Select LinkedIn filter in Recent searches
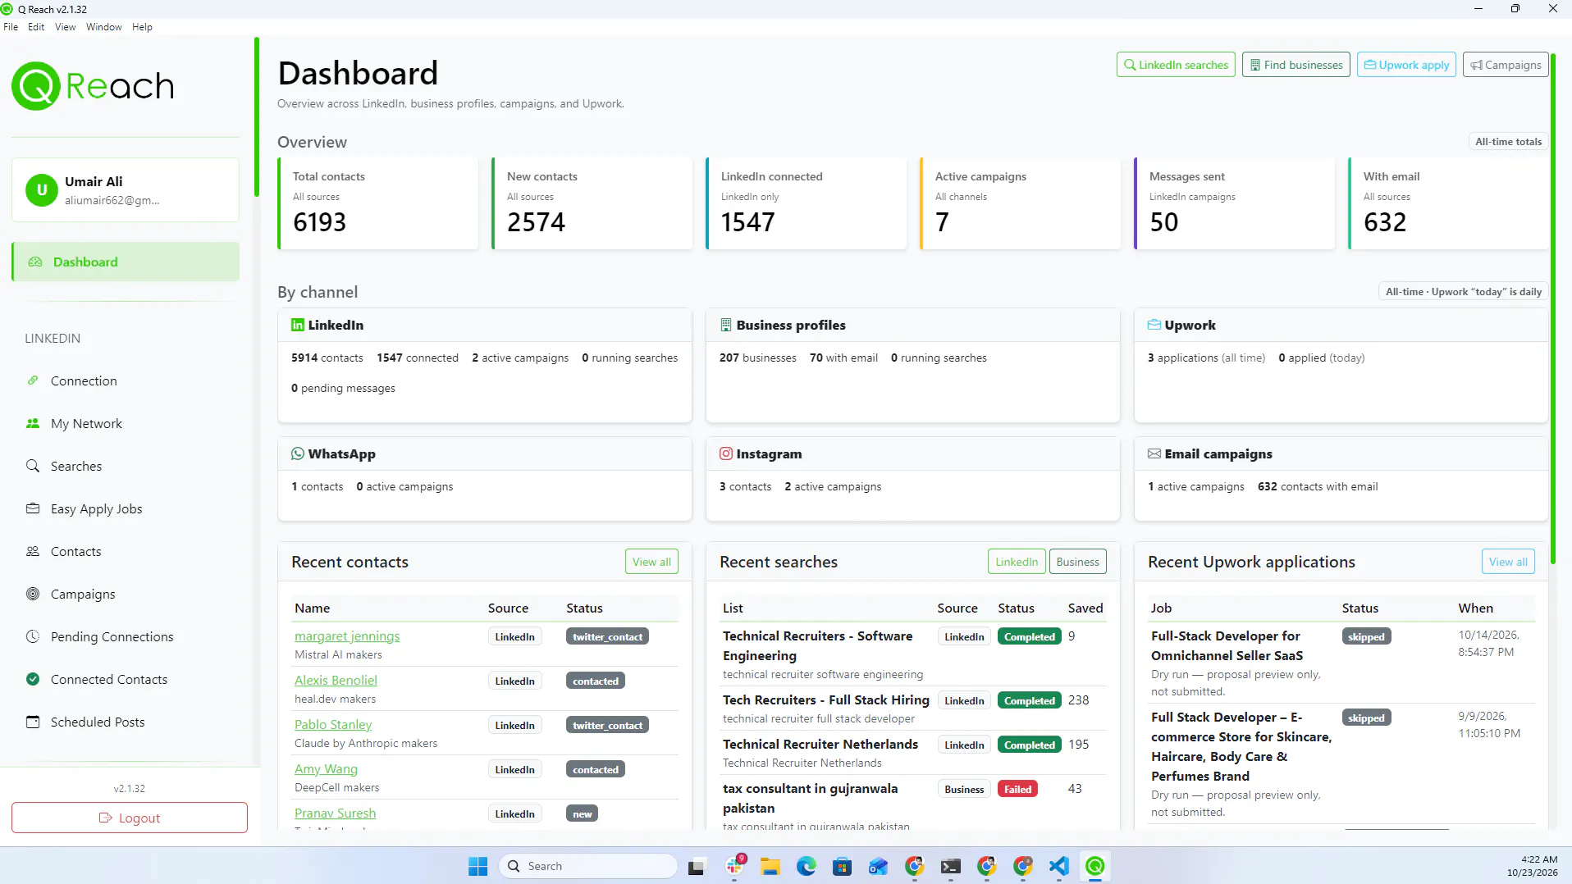Image resolution: width=1572 pixels, height=884 pixels. pos(1017,562)
